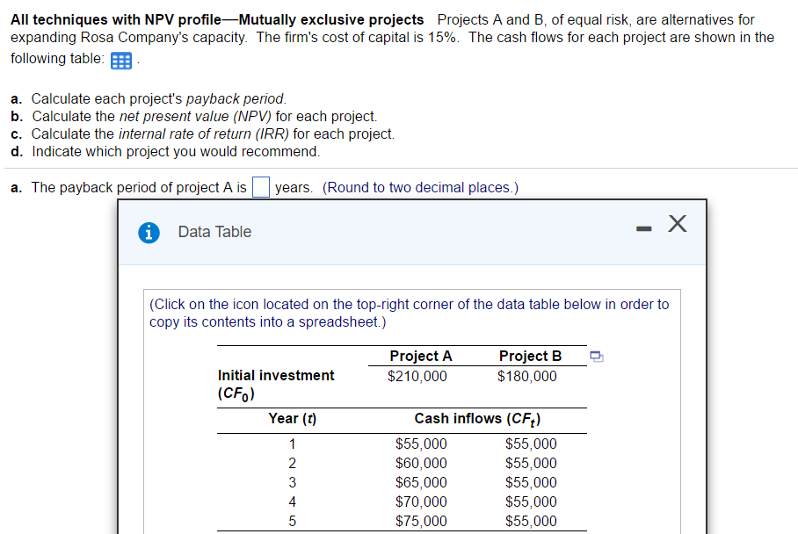798x534 pixels.
Task: Select the Cash inflows (CFt) heading
Action: (x=479, y=418)
